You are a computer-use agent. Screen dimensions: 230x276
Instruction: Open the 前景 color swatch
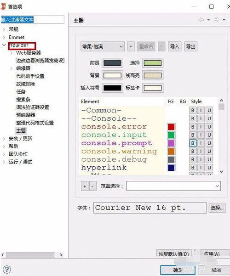[112, 63]
